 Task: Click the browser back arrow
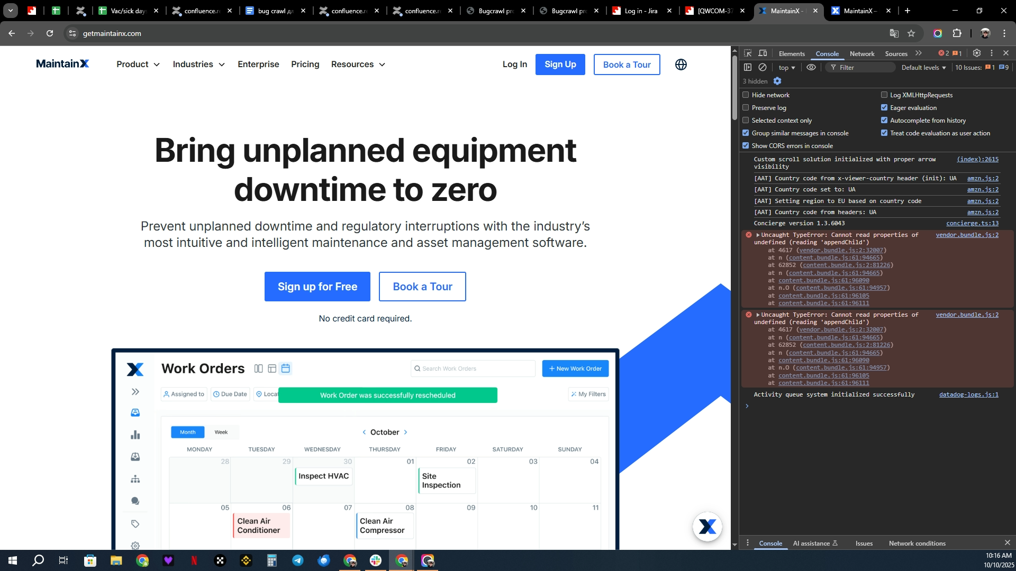12,33
